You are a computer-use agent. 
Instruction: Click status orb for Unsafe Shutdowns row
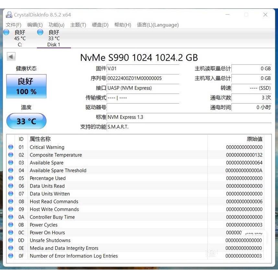(11, 240)
